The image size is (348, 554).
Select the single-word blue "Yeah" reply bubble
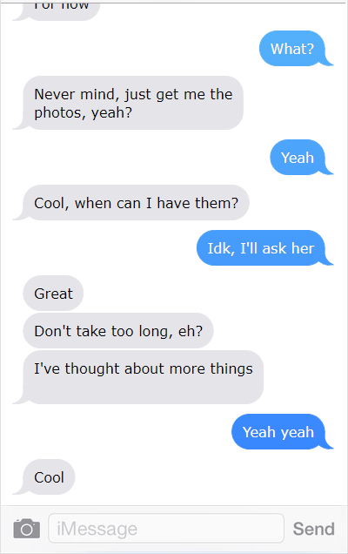pos(298,157)
